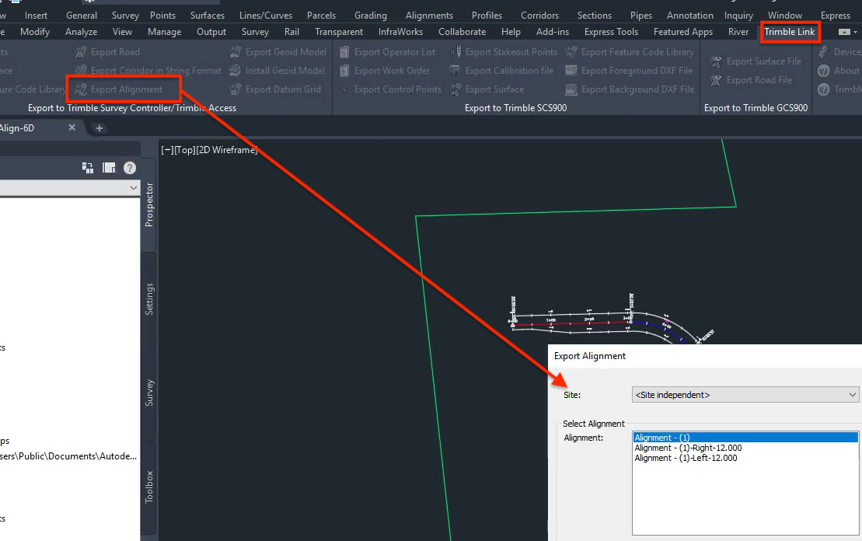Select Alignment - (1)-Right-12.000 from the list
Screen dimensions: 862x541
click(687, 447)
